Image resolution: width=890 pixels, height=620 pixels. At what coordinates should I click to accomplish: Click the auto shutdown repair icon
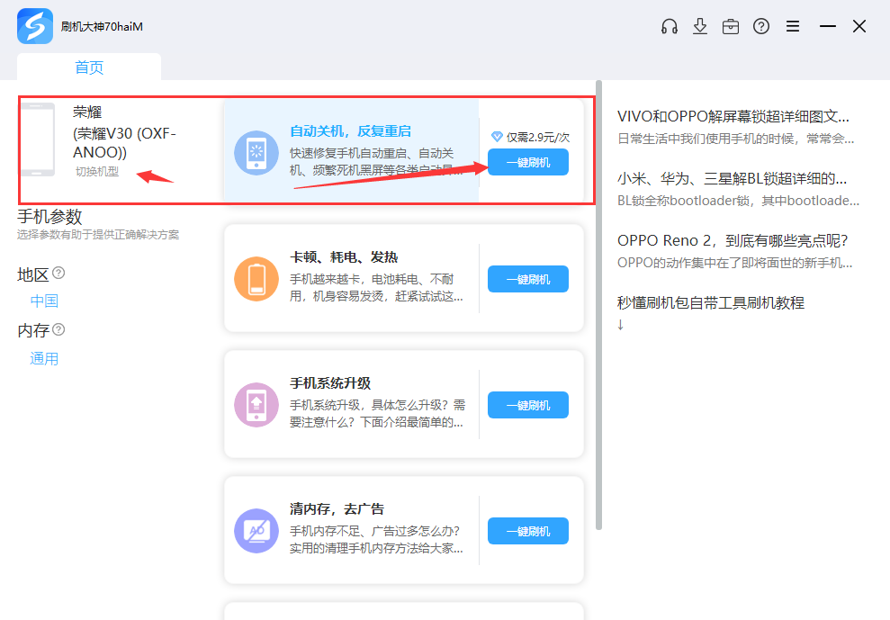pyautogui.click(x=256, y=152)
